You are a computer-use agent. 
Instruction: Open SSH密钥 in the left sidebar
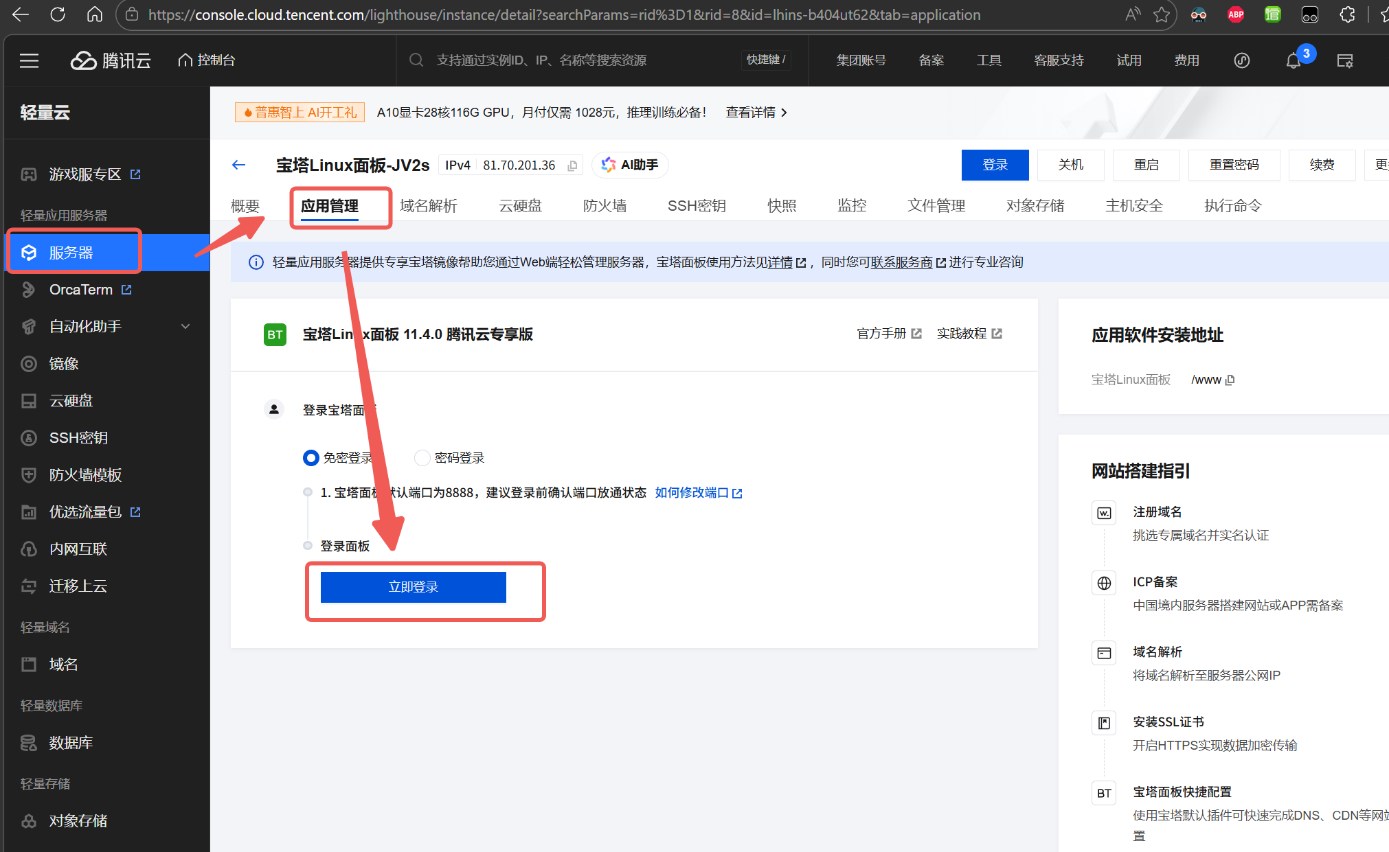78,437
